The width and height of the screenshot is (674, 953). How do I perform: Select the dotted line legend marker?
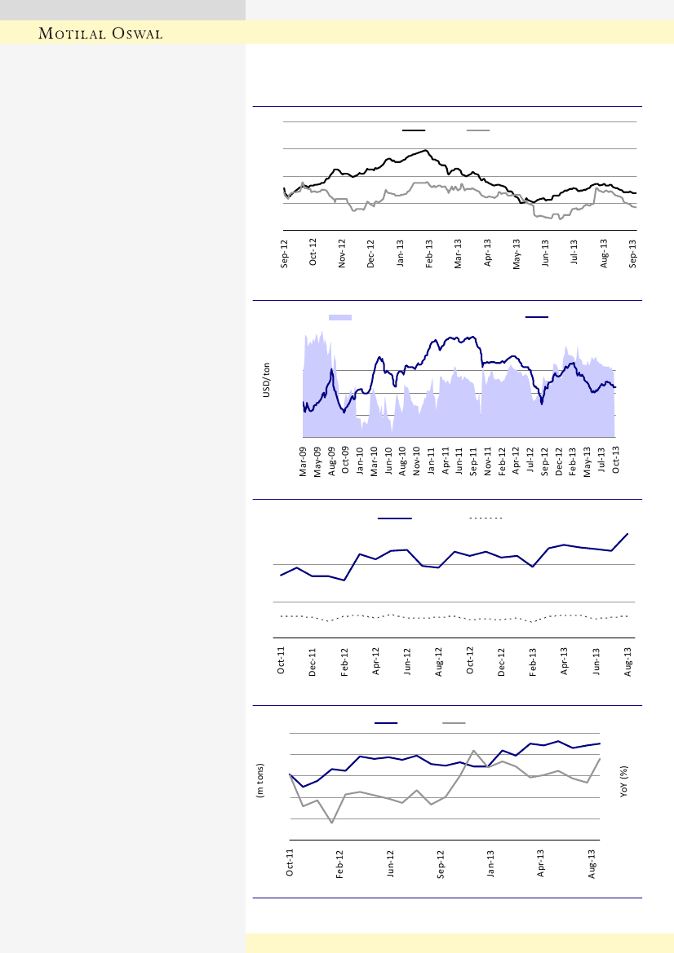pyautogui.click(x=485, y=517)
